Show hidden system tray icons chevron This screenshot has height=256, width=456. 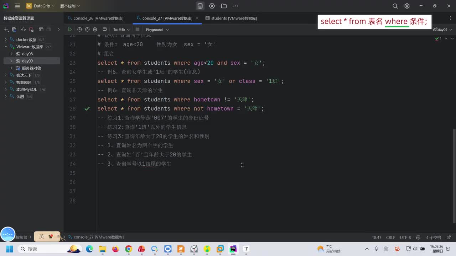pos(367,249)
